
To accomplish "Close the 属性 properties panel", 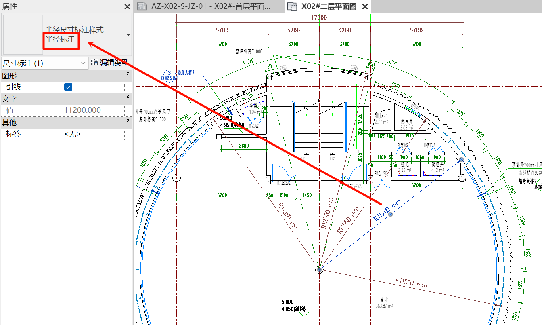I will coord(127,7).
